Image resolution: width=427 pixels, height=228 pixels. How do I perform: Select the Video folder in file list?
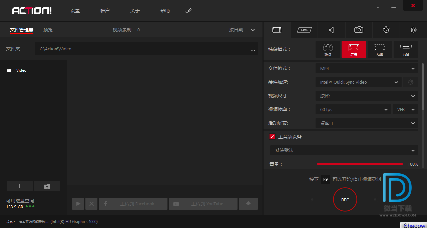(x=21, y=70)
